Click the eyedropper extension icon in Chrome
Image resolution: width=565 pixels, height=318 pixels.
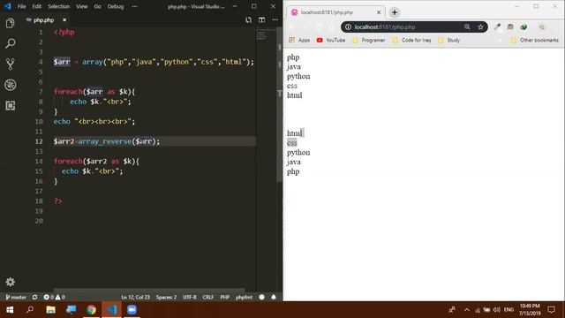tap(497, 27)
